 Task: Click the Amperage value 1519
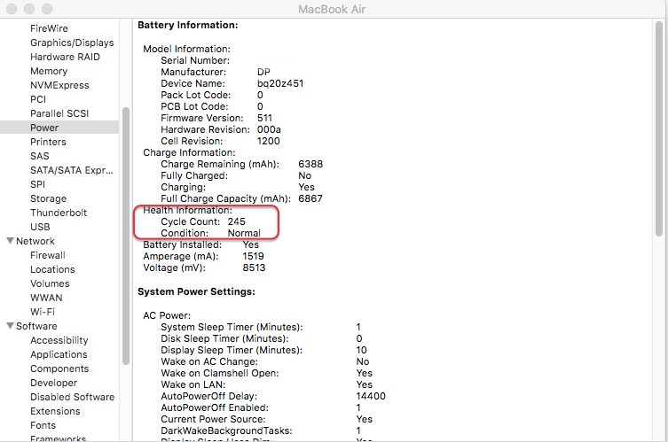click(x=253, y=256)
